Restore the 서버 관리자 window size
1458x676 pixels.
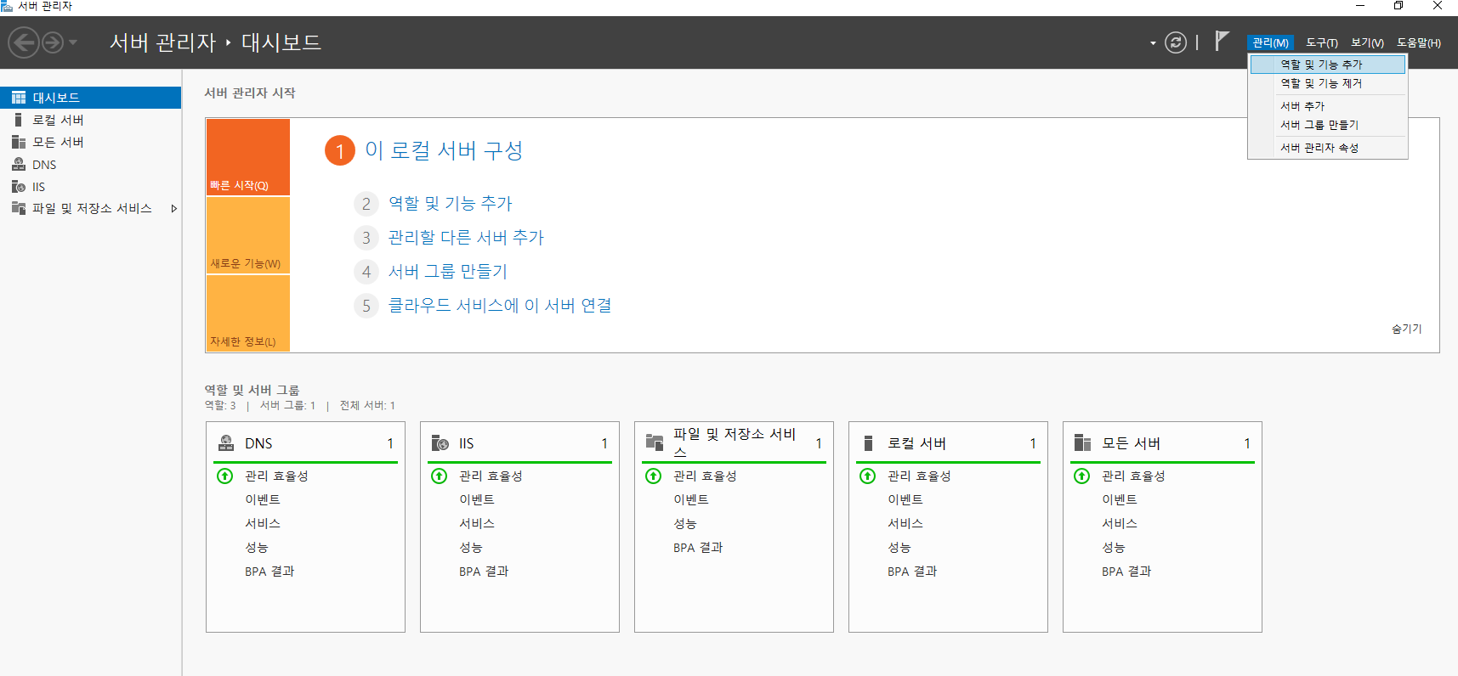point(1398,6)
